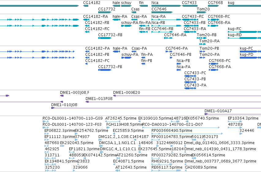Click protein Csas-PA

[x=139, y=48]
